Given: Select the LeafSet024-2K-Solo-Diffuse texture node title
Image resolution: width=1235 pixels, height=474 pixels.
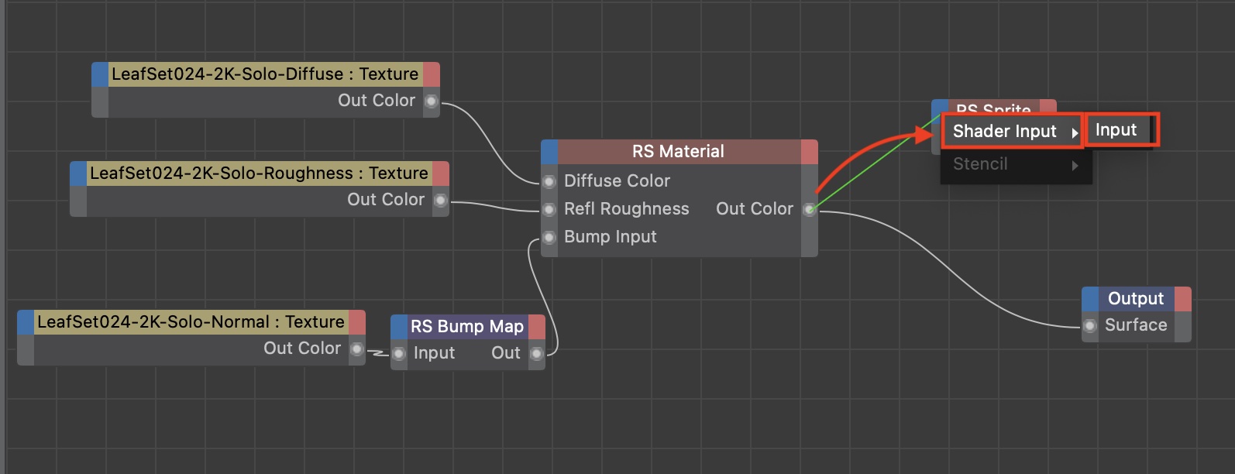Looking at the screenshot, I should 265,74.
